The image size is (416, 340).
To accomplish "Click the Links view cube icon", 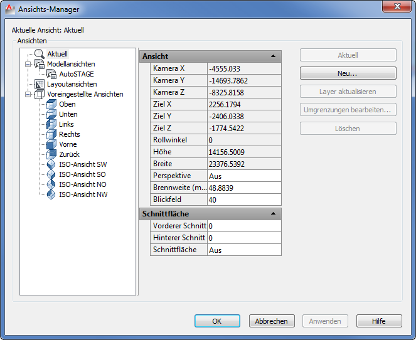I will [x=51, y=124].
